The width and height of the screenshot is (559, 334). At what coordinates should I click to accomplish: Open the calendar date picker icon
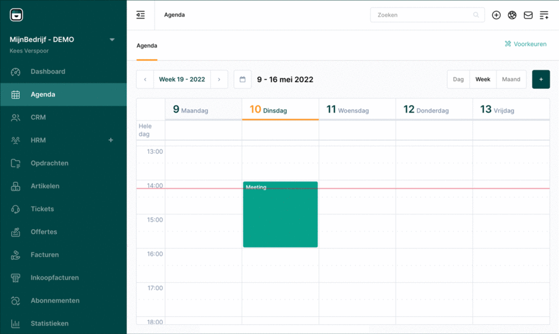[x=242, y=80]
